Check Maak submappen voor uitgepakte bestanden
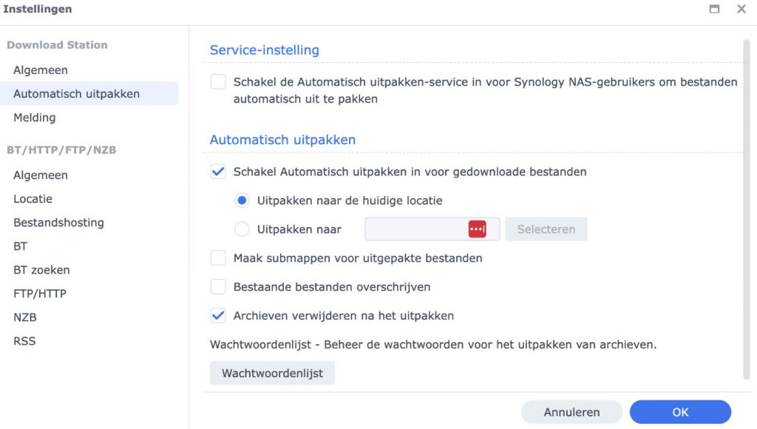This screenshot has height=429, width=757. [x=218, y=257]
